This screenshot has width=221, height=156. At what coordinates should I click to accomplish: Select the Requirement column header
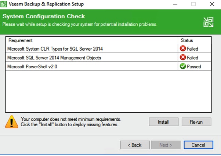click(x=92, y=40)
